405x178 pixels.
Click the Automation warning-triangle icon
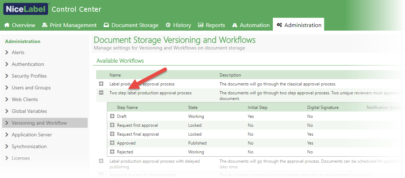[x=234, y=25]
